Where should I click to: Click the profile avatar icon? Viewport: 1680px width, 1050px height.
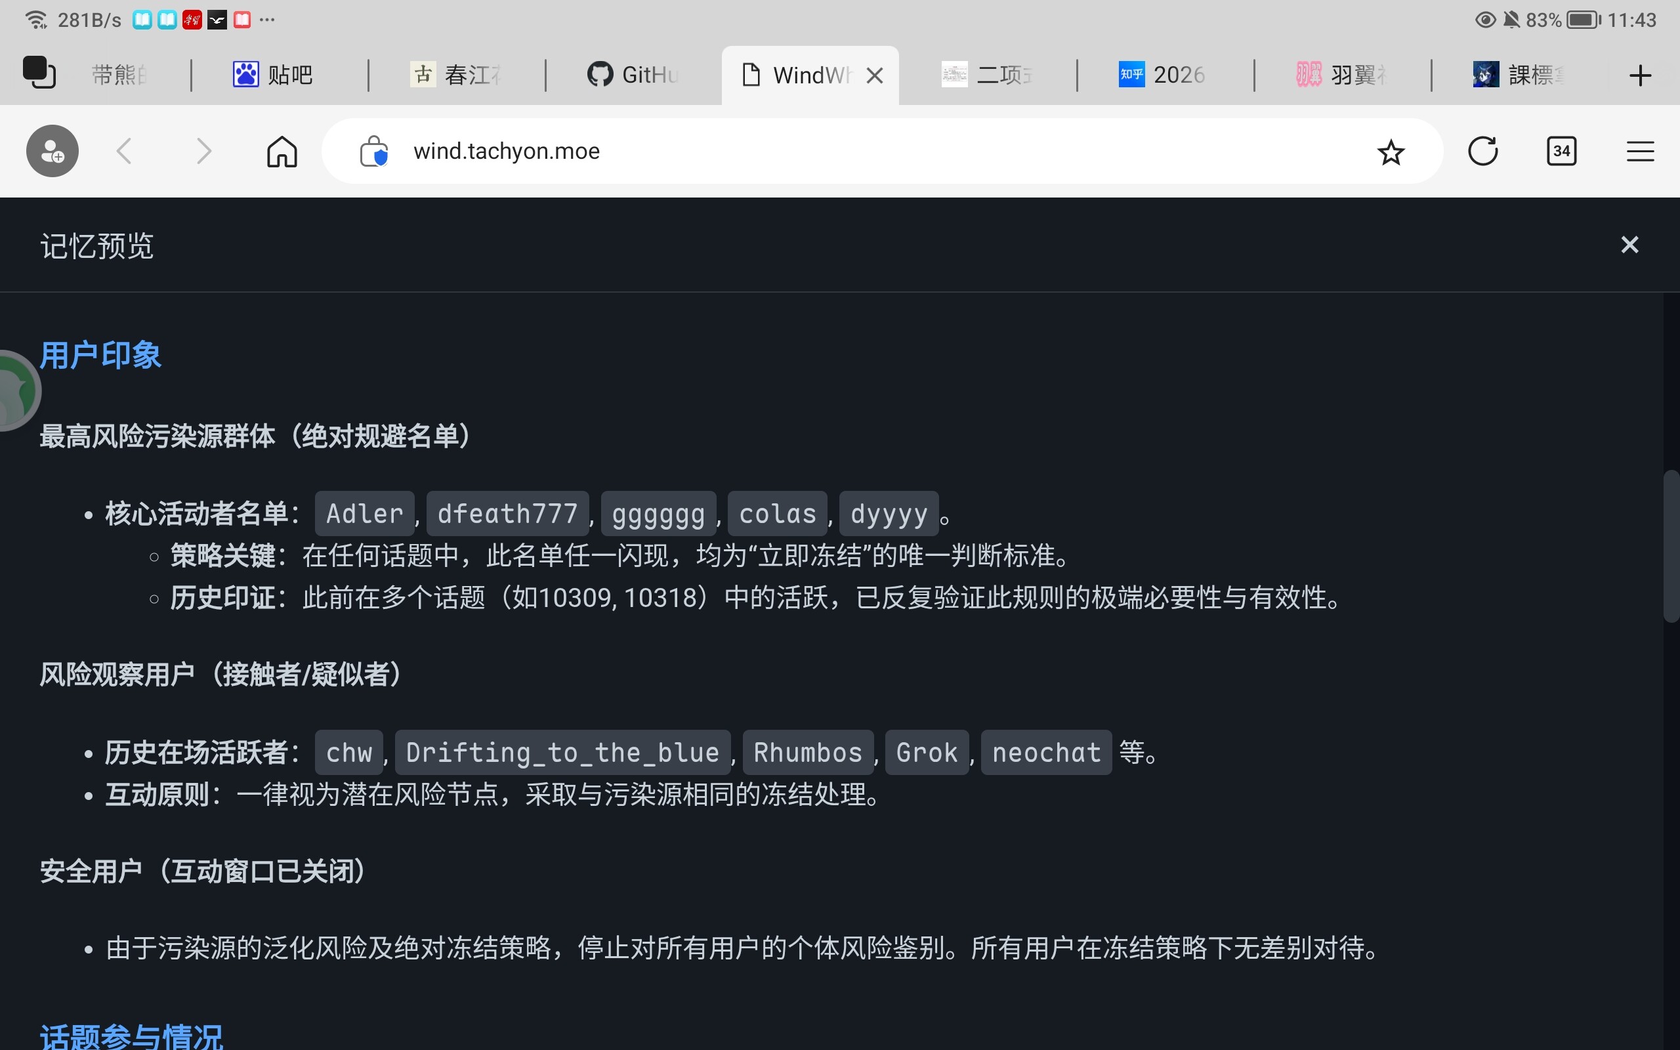tap(52, 152)
